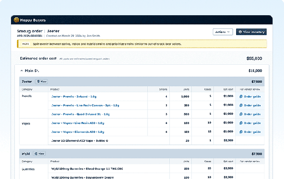
Task: Click the Happy Buyers logo icon
Action: click(x=16, y=20)
